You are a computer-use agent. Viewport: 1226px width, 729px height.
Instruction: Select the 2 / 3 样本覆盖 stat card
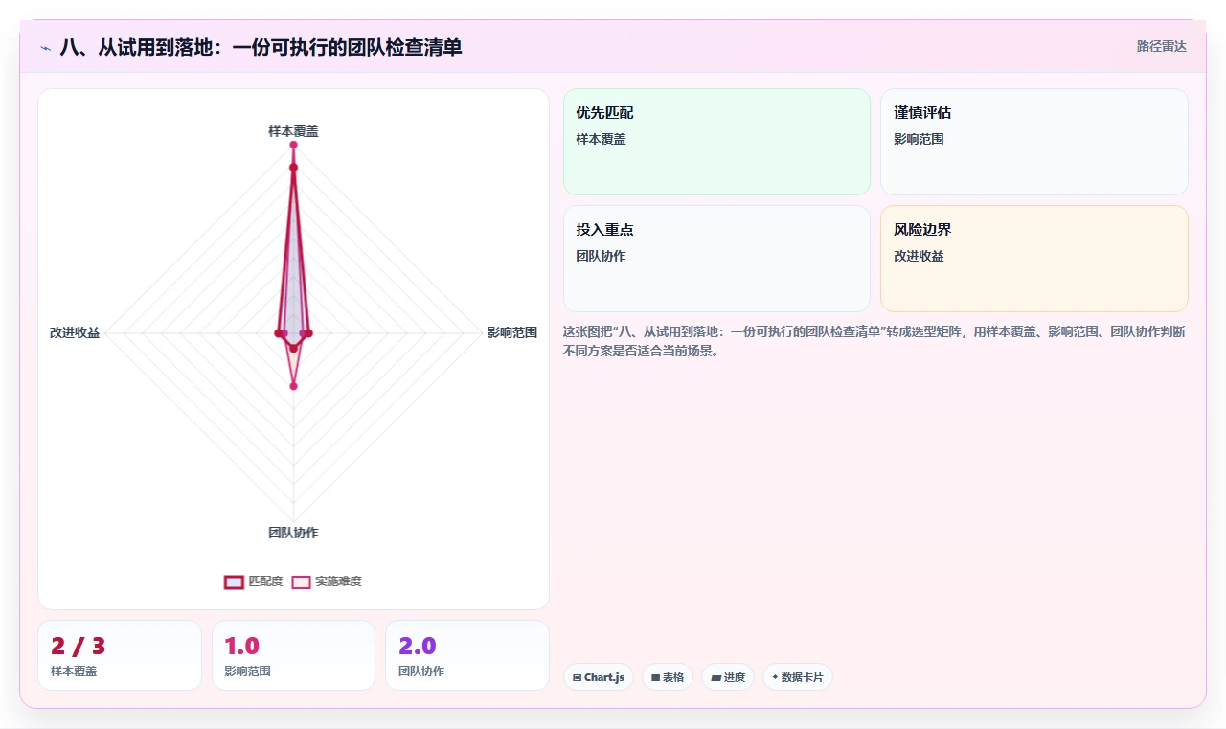(120, 655)
